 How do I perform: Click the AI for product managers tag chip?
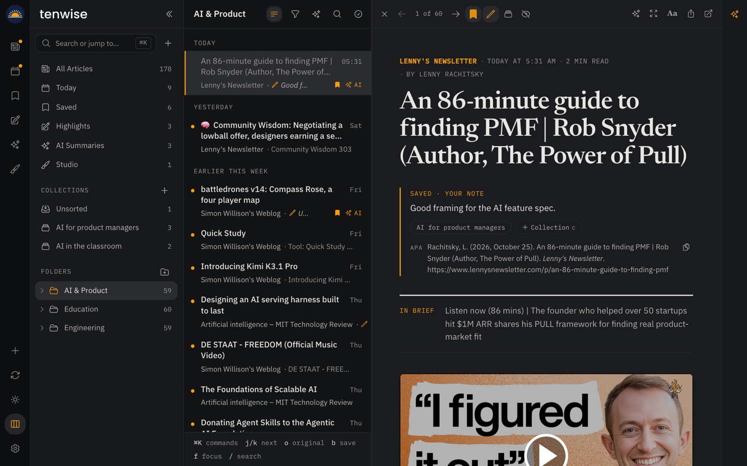[460, 228]
